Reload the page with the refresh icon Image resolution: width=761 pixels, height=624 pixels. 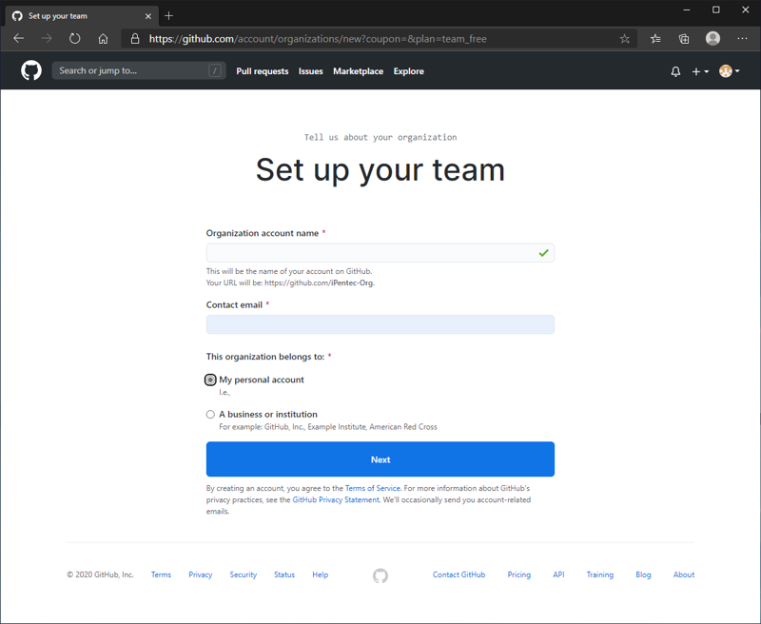[x=74, y=38]
